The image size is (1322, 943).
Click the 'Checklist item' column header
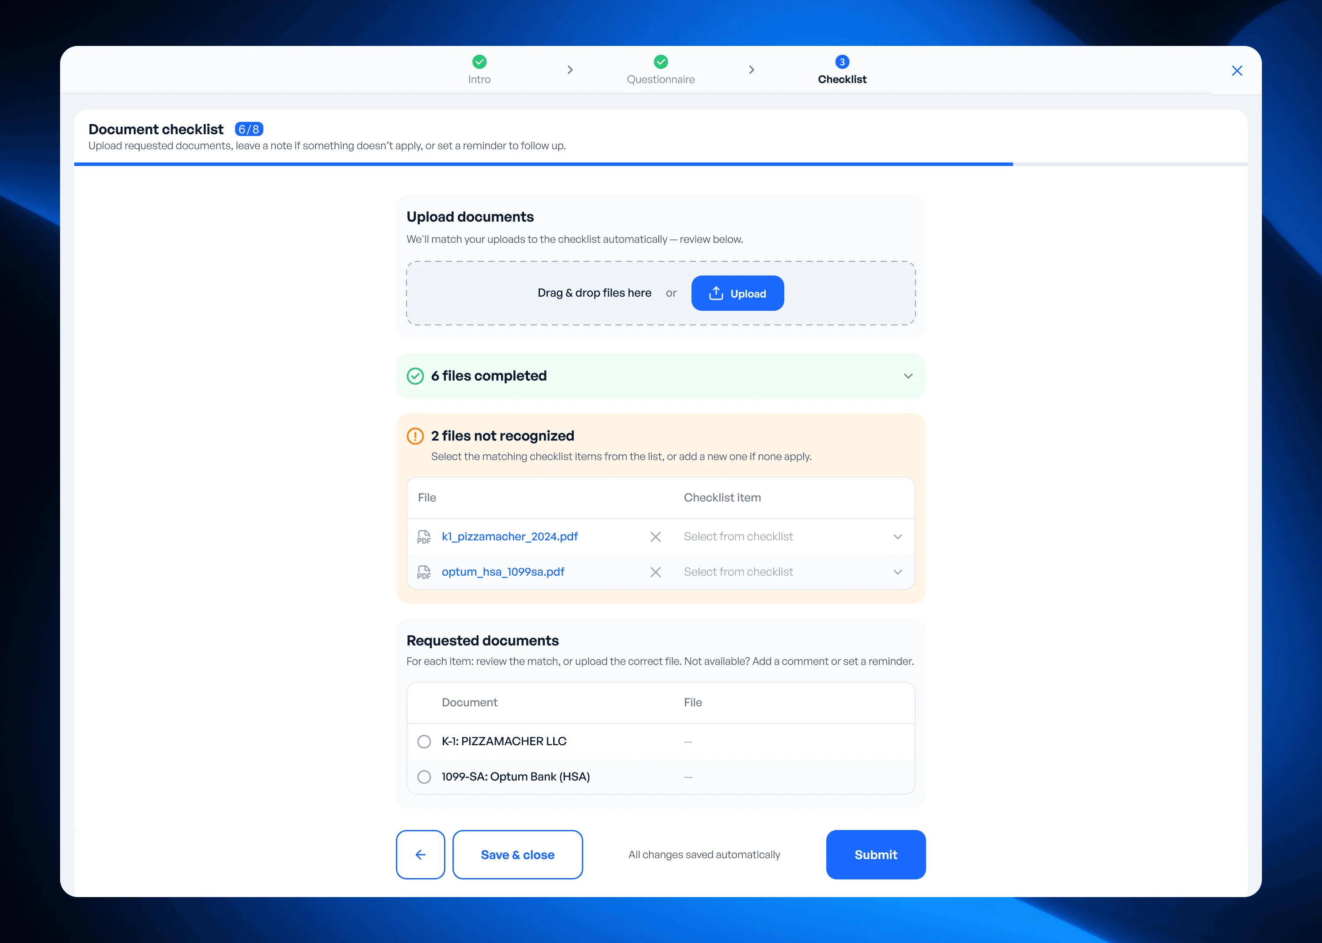point(722,498)
